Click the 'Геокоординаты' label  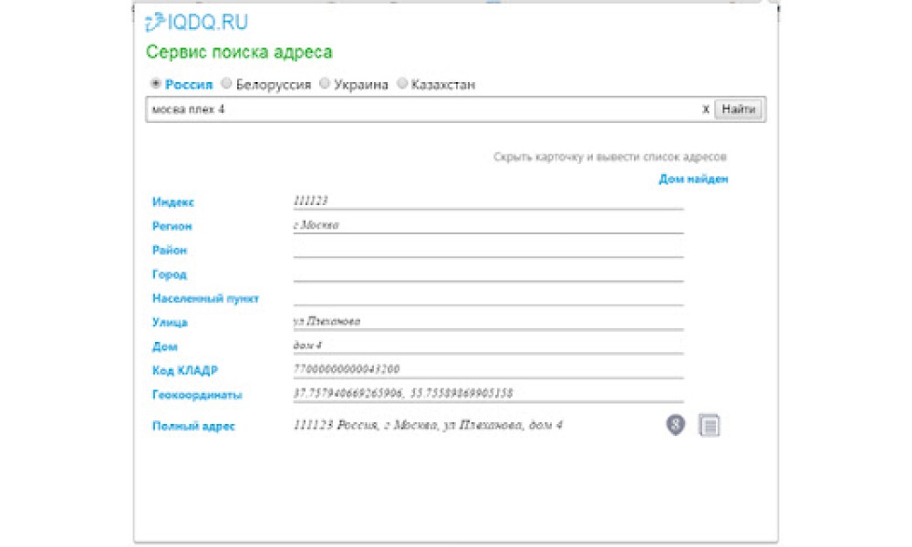tap(197, 396)
